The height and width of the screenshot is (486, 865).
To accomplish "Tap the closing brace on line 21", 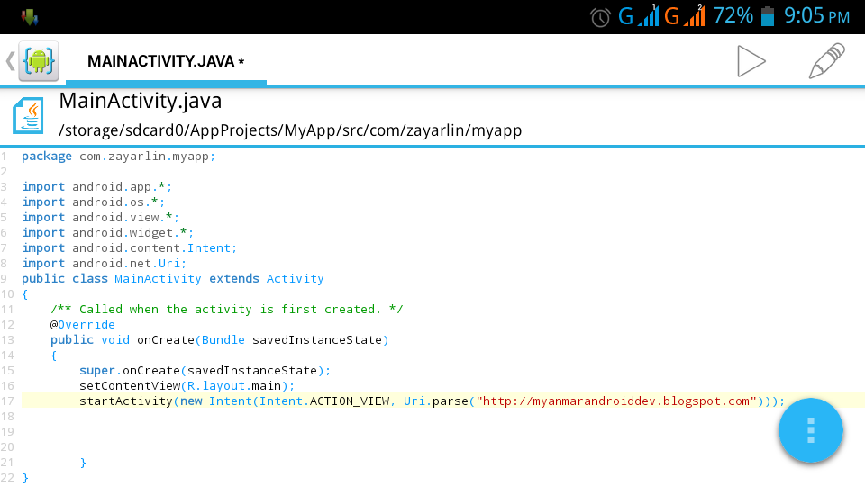I will (83, 463).
